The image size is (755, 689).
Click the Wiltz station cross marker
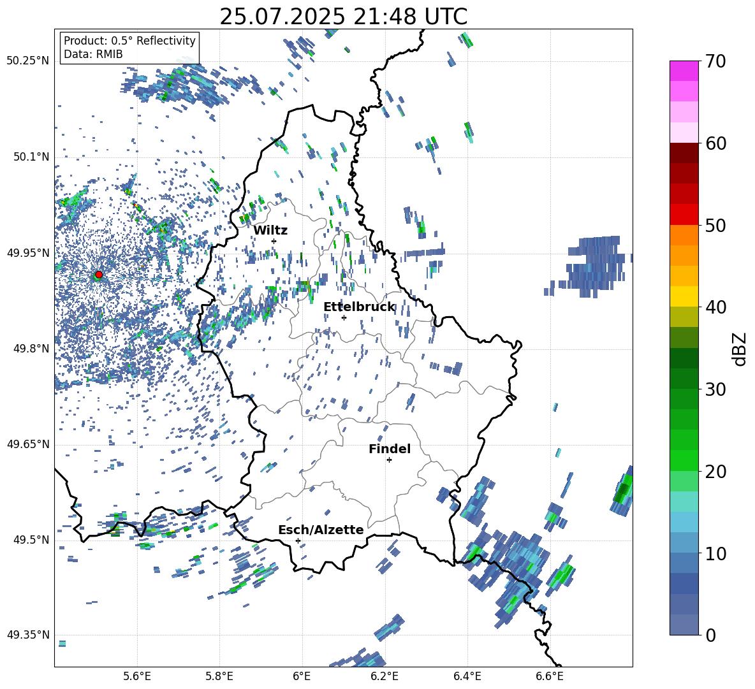click(274, 241)
